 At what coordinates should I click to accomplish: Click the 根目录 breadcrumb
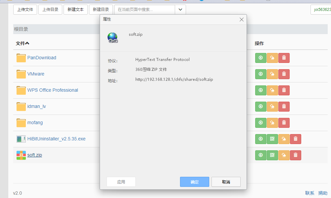coord(21,29)
